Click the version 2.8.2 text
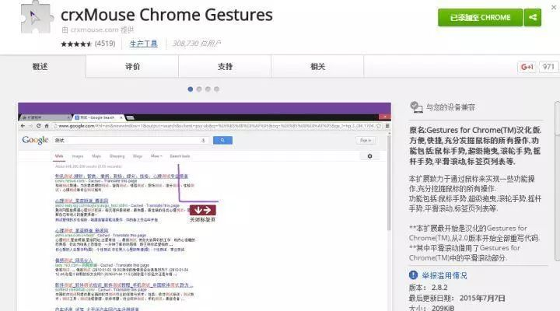Viewport: 560px width, 311px height. 439,288
